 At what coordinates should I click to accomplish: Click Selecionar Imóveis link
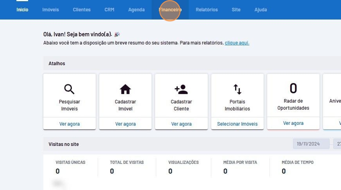tap(237, 124)
